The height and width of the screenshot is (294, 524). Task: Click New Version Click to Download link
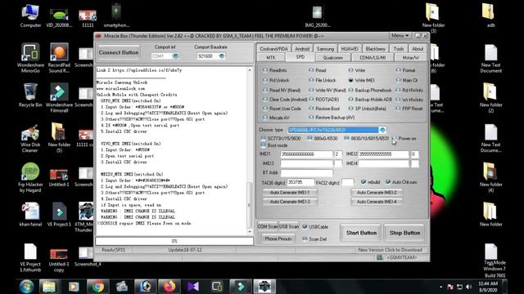390,250
